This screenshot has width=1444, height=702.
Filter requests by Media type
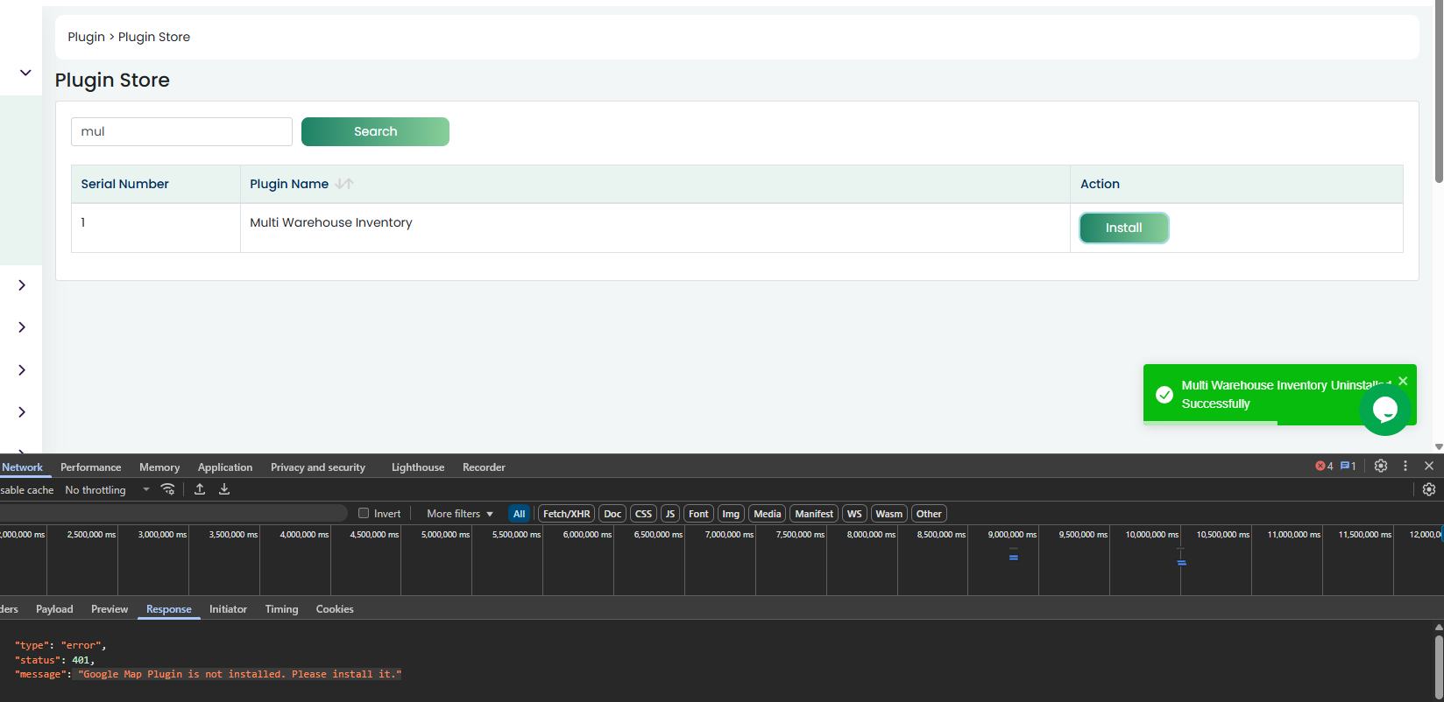point(768,514)
